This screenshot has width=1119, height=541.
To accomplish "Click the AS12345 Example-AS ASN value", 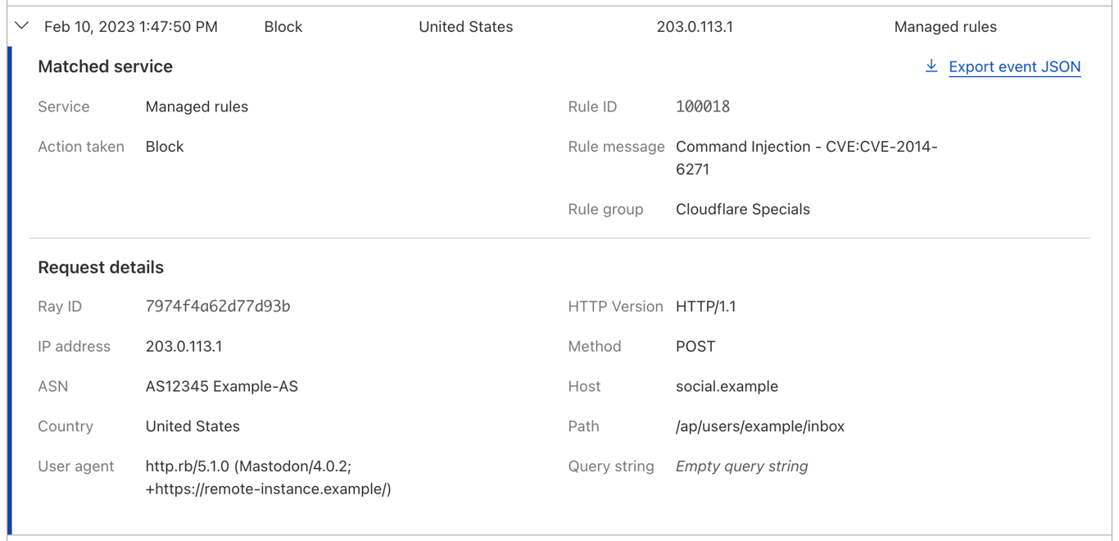I will click(221, 386).
